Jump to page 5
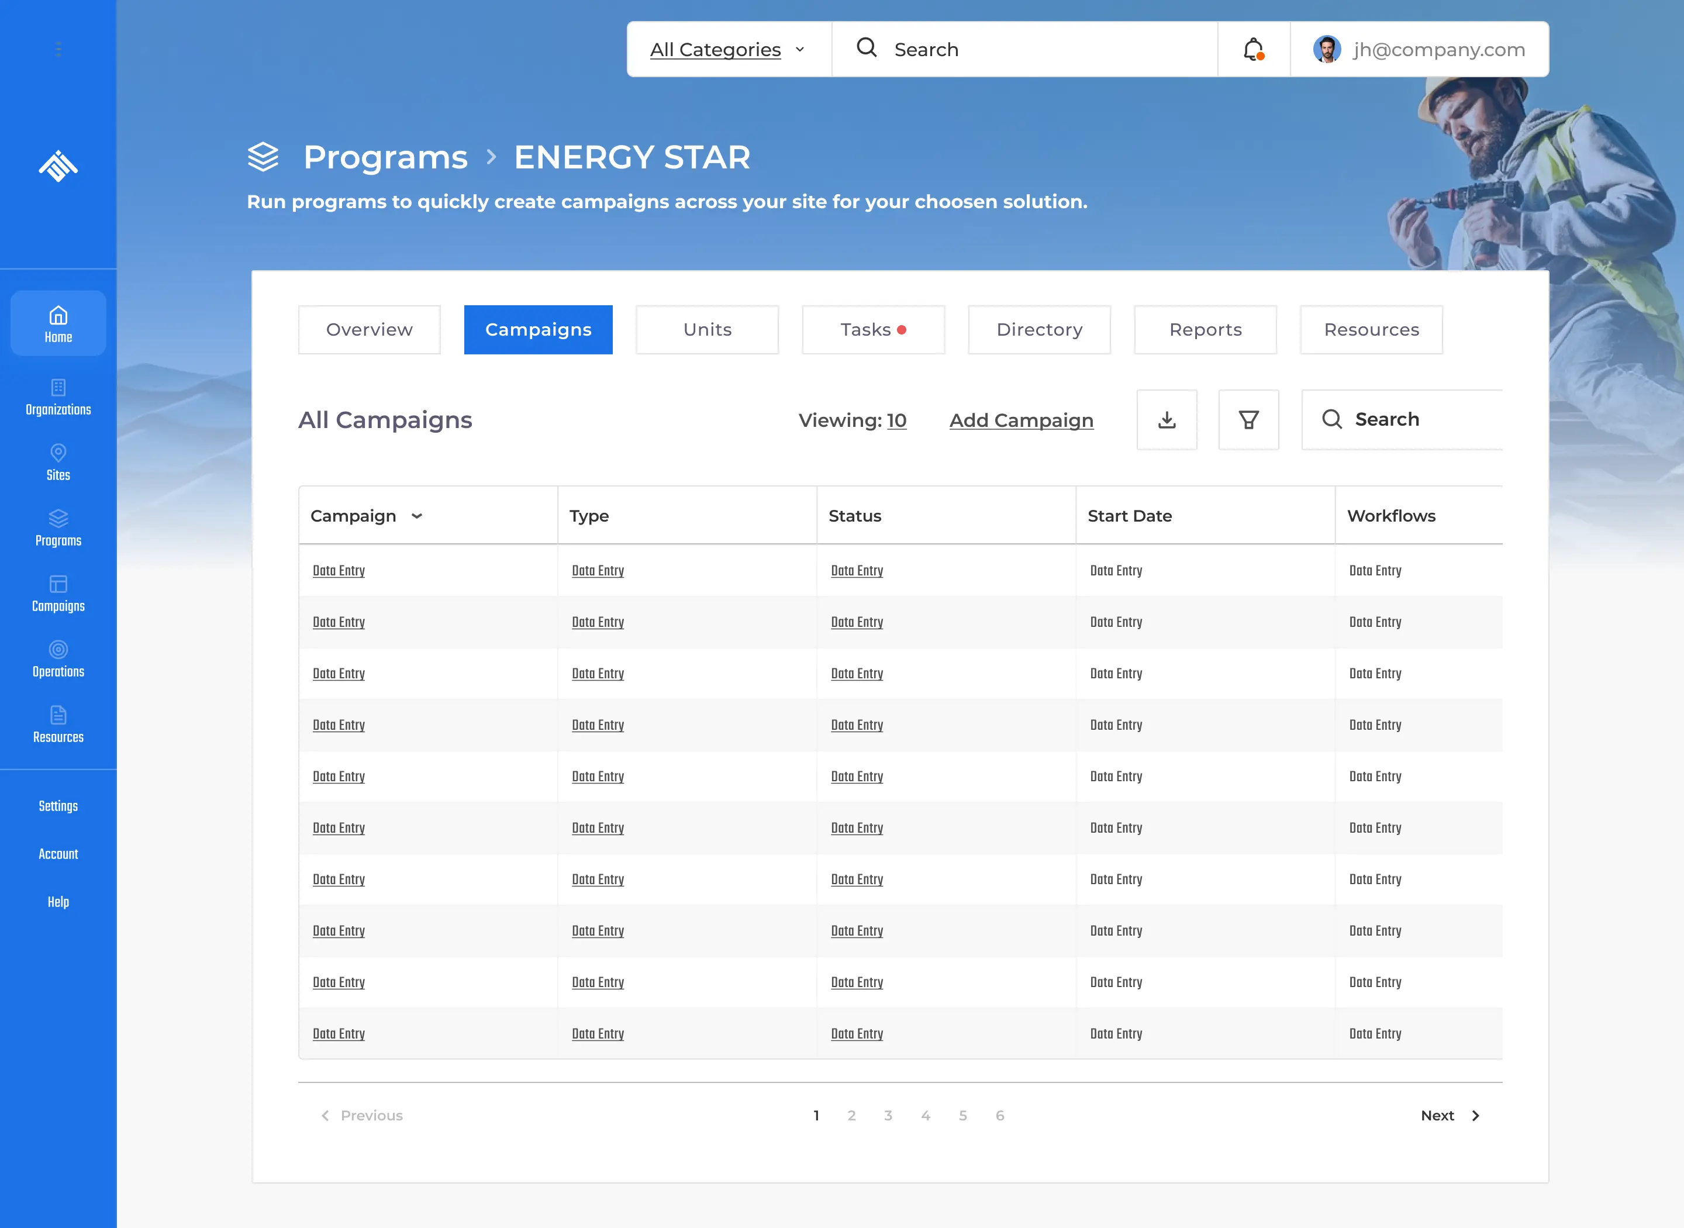Screen dimensions: 1684x1228 point(962,1116)
